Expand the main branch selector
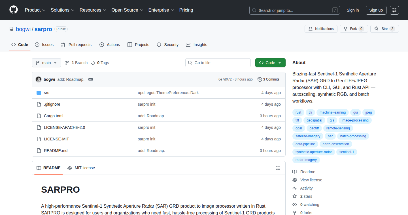 point(46,63)
